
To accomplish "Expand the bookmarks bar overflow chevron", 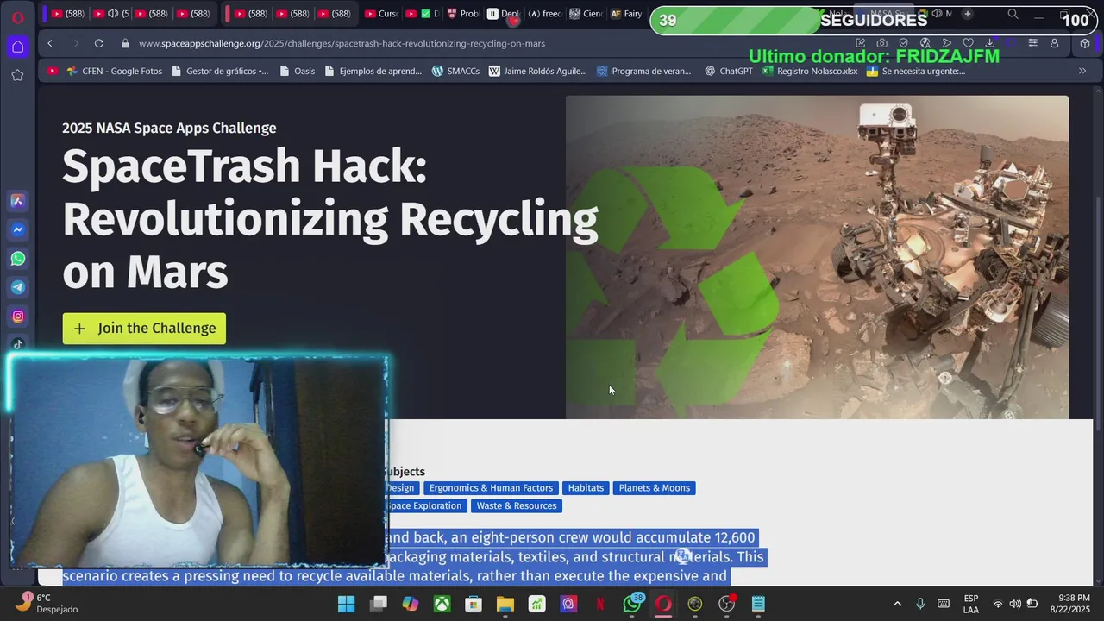I will pyautogui.click(x=1082, y=71).
